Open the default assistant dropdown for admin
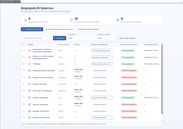 point(102,51)
